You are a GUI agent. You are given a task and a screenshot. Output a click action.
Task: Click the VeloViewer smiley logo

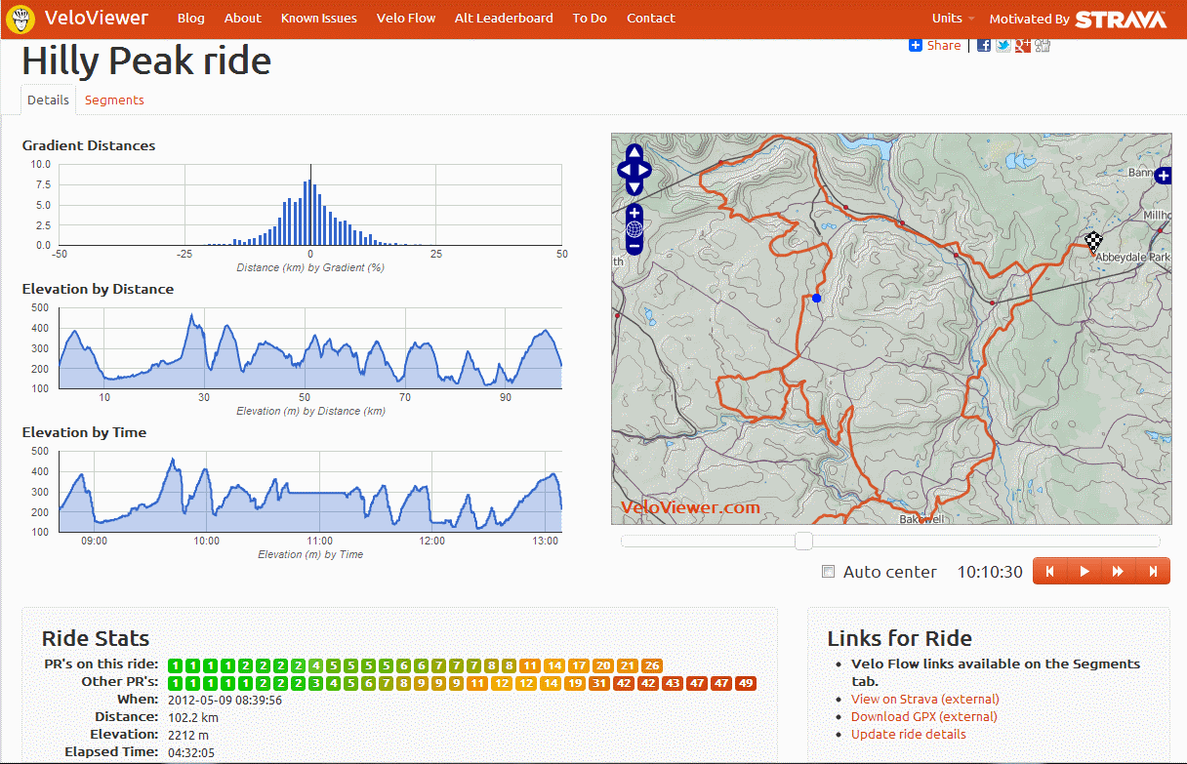tap(20, 19)
